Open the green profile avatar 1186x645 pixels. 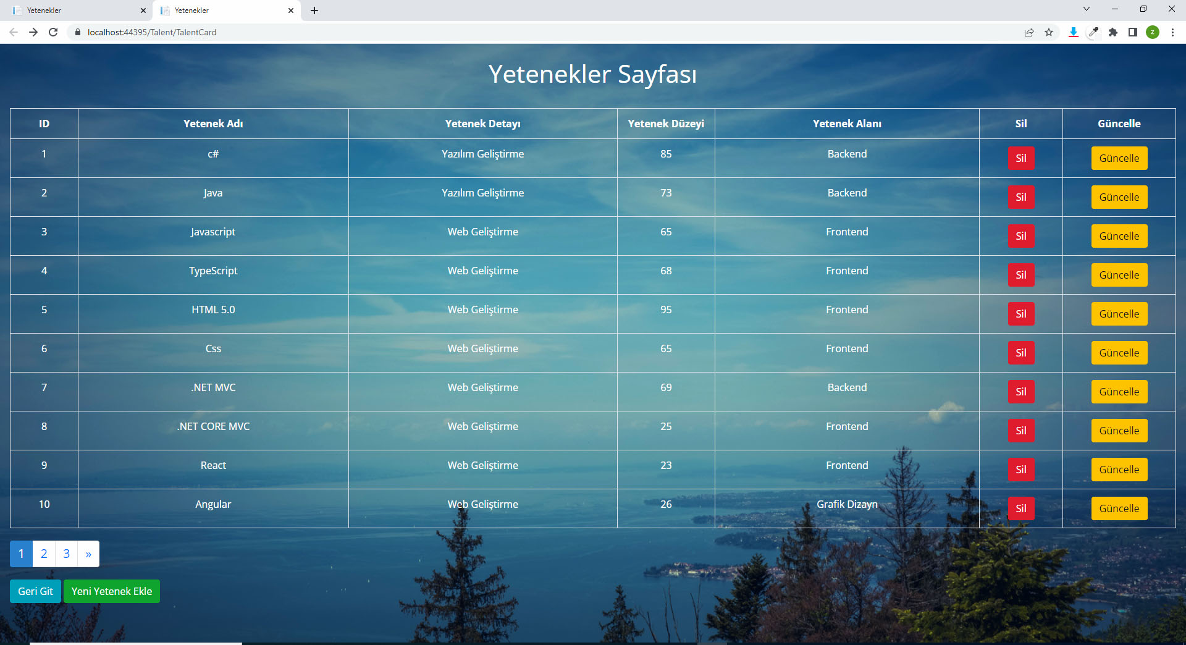pyautogui.click(x=1153, y=32)
